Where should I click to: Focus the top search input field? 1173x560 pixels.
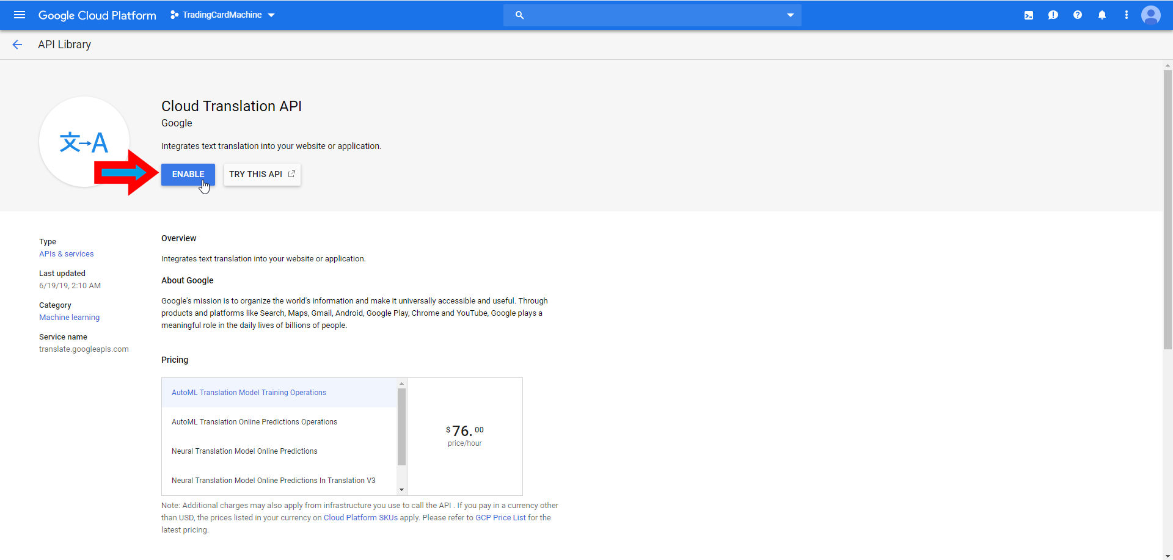click(652, 15)
